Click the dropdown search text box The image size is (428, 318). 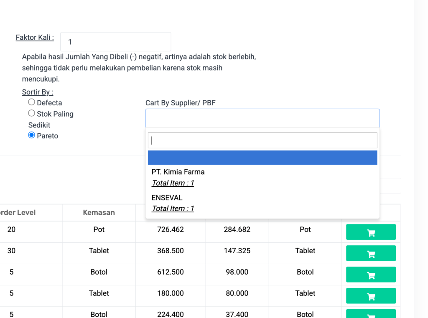pos(262,140)
